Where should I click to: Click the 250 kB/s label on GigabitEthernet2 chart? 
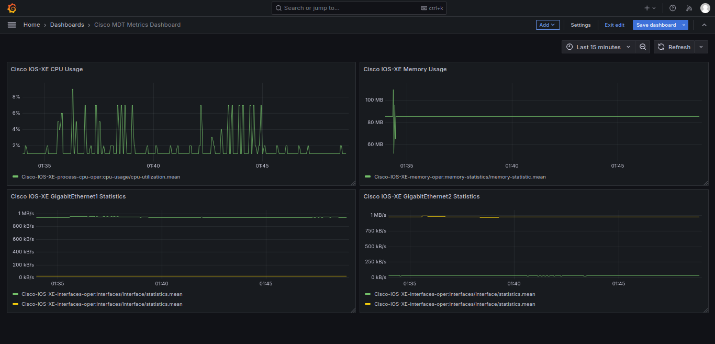point(375,262)
